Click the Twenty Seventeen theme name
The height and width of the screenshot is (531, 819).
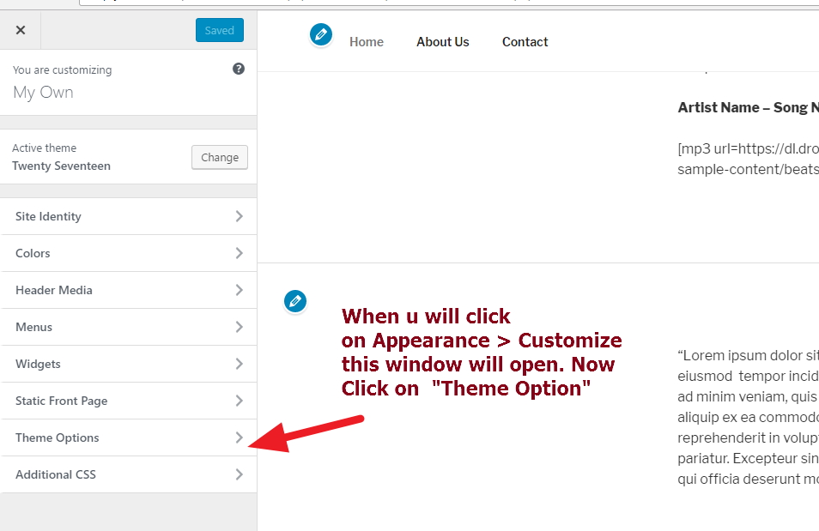coord(59,166)
